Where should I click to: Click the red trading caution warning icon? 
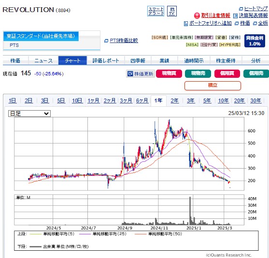tap(197, 15)
